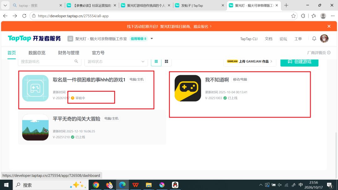The image size is (338, 190).
Task: Reload the current page
Action: coord(24,16)
